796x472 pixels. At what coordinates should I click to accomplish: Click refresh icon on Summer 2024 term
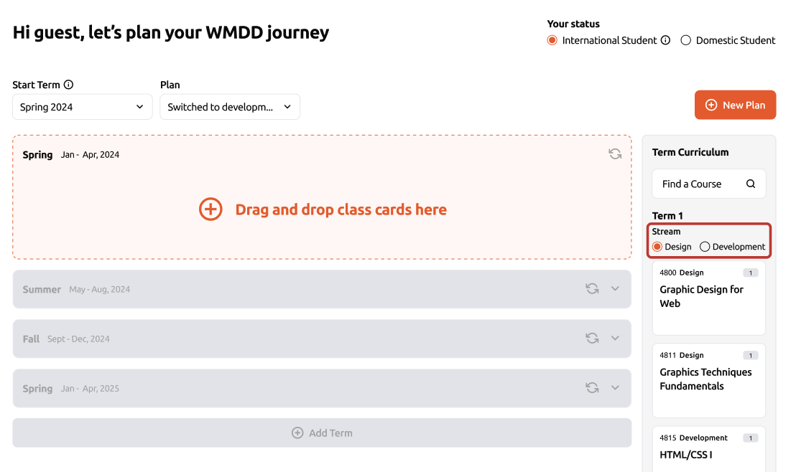click(592, 288)
